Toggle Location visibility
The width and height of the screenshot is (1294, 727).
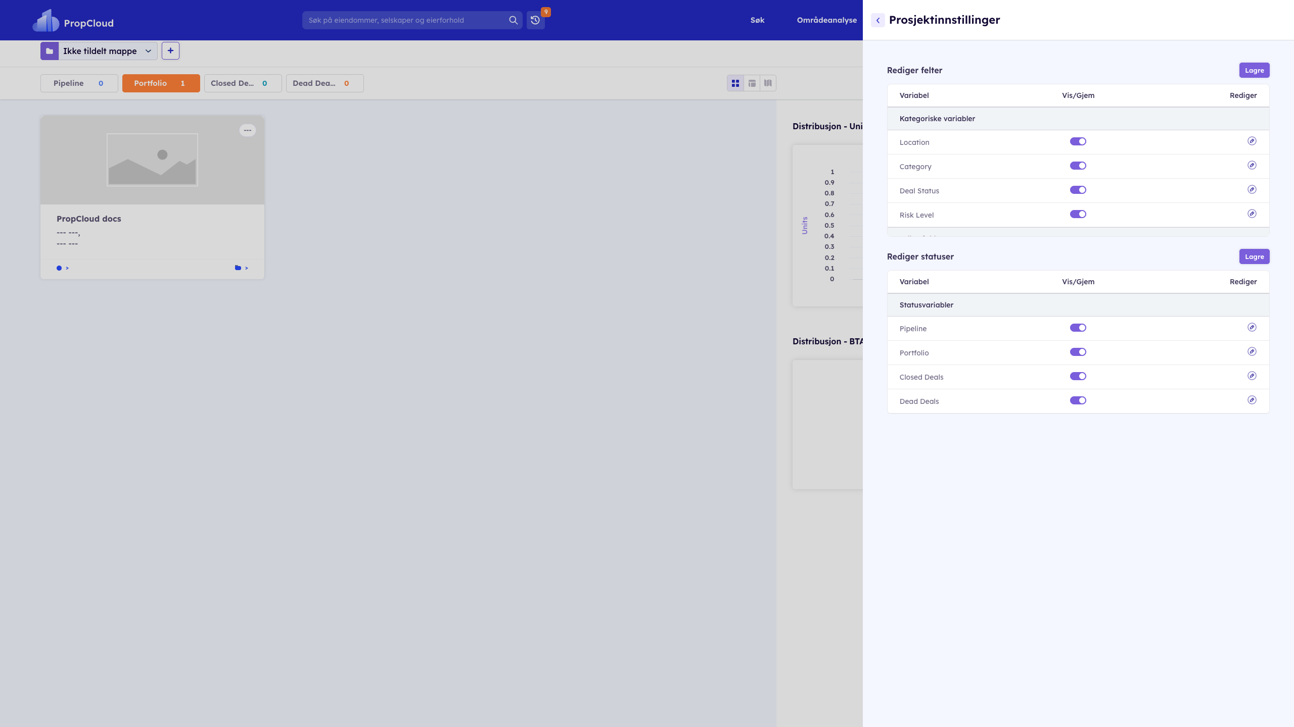pyautogui.click(x=1078, y=141)
